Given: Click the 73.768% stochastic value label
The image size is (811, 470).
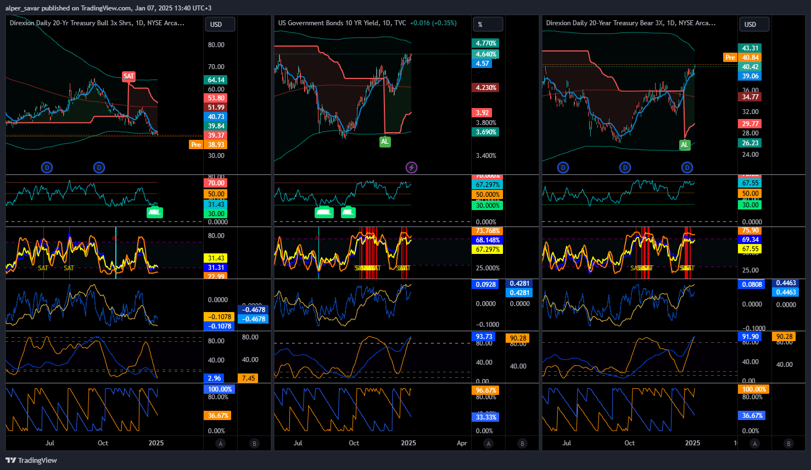Looking at the screenshot, I should (488, 231).
